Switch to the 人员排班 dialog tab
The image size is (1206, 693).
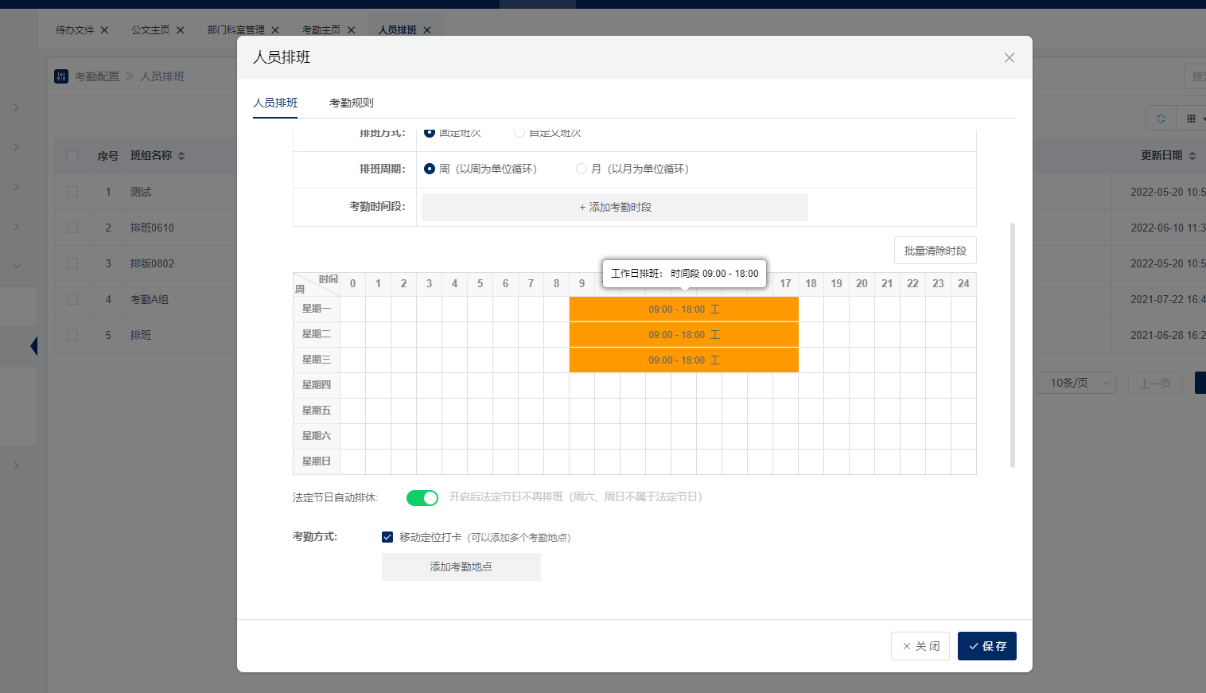[x=275, y=103]
